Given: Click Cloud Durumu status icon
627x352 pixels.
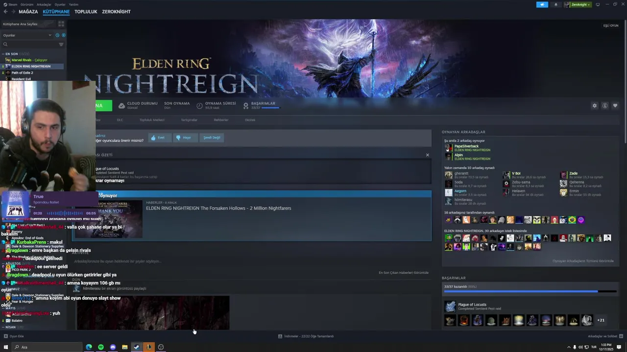Looking at the screenshot, I should tap(121, 106).
